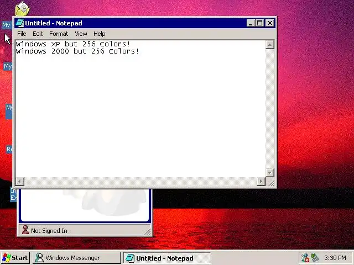
Task: Open the View menu in Notepad
Action: [81, 34]
